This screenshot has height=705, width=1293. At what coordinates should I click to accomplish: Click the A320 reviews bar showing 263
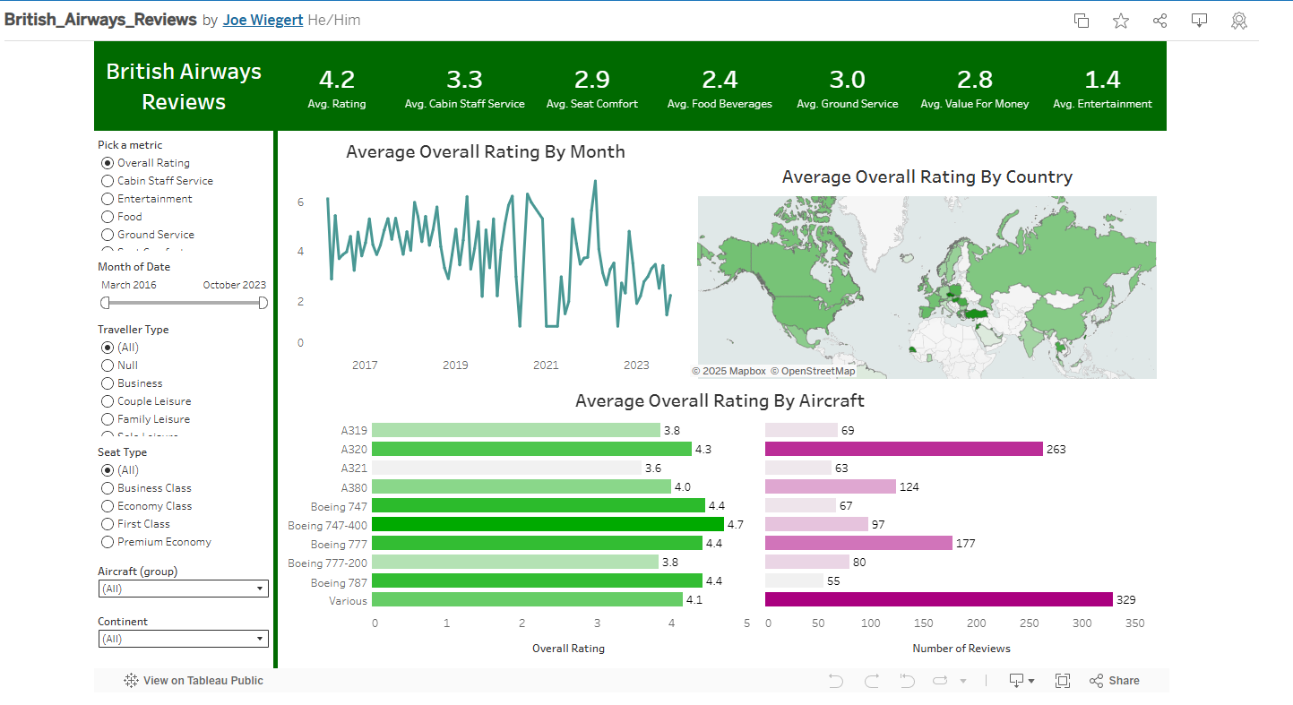[903, 449]
